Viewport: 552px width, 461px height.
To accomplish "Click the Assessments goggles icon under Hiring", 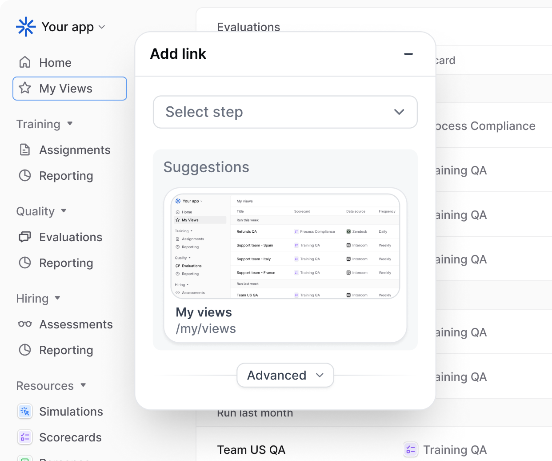I will pyautogui.click(x=25, y=324).
